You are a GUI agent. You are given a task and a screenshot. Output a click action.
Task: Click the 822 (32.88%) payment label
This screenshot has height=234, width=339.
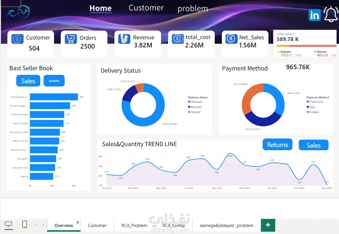pos(241,84)
